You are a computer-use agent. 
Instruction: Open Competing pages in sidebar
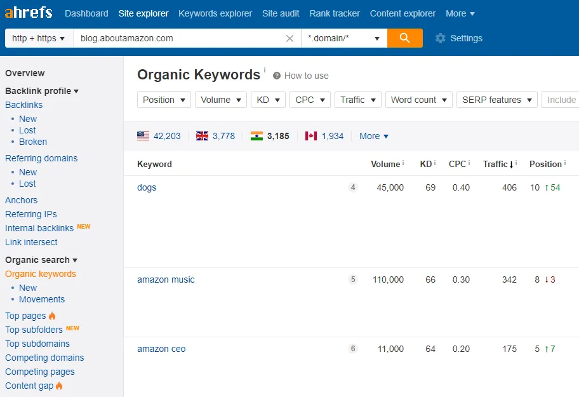[x=40, y=372]
